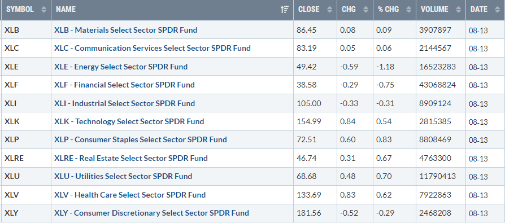505x223 pixels.
Task: Open XLI Industrial Select Sector SPDR Fund
Action: [125, 103]
